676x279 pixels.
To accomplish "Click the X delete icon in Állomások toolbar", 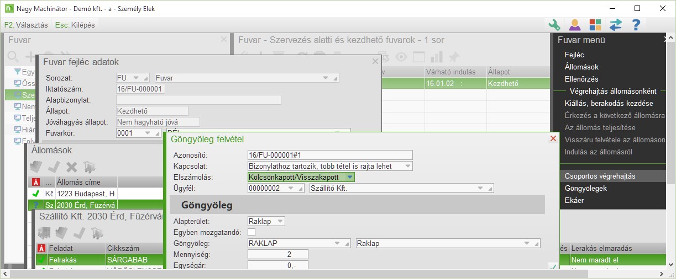I will (72, 167).
